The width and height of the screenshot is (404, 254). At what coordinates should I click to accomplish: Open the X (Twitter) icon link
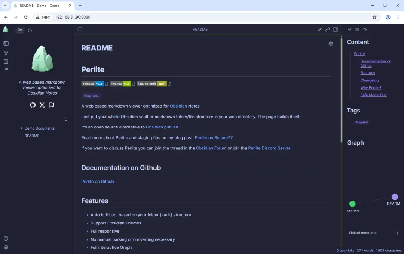[x=42, y=105]
